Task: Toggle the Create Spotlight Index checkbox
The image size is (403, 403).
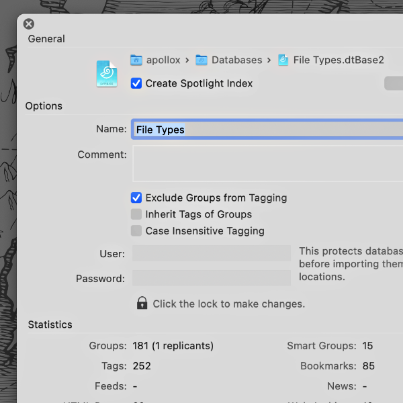Action: [x=136, y=83]
